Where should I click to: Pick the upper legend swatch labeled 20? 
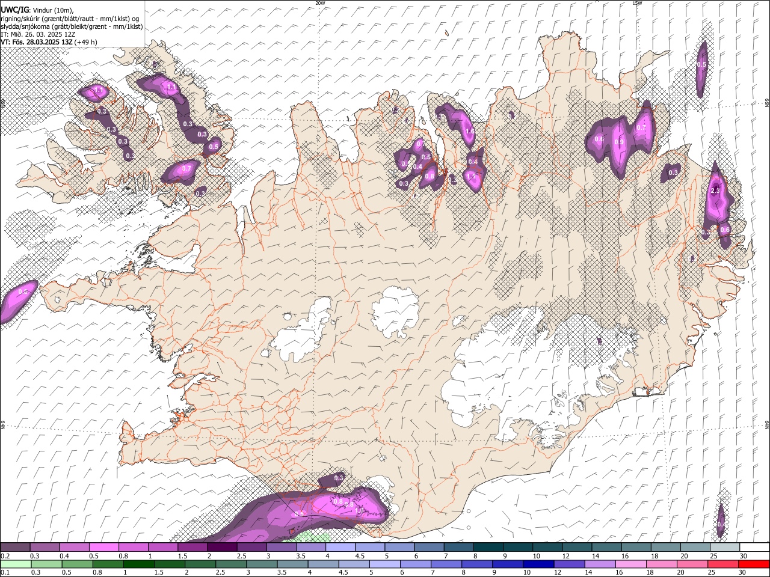695,548
